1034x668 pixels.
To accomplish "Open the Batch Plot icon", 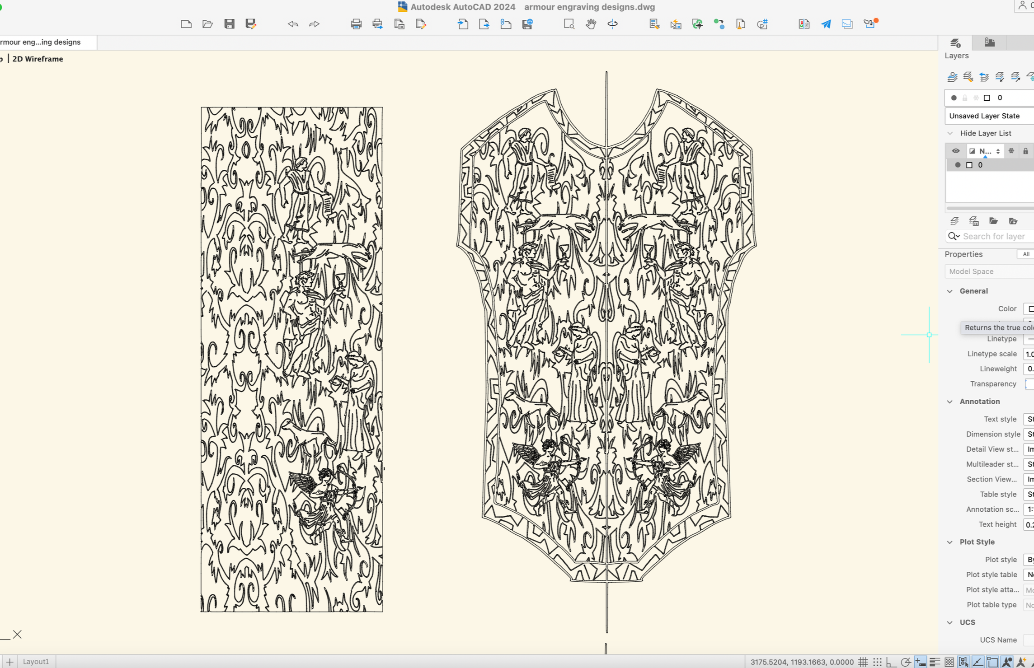I will [x=377, y=24].
